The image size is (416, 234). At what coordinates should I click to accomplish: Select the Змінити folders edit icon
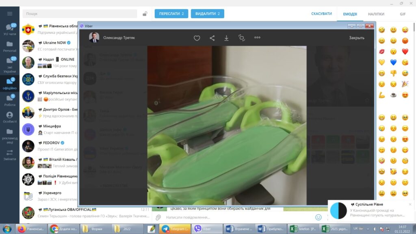[x=10, y=154]
